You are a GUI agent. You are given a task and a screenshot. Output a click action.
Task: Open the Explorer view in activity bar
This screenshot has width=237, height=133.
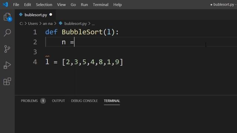coord(7,17)
